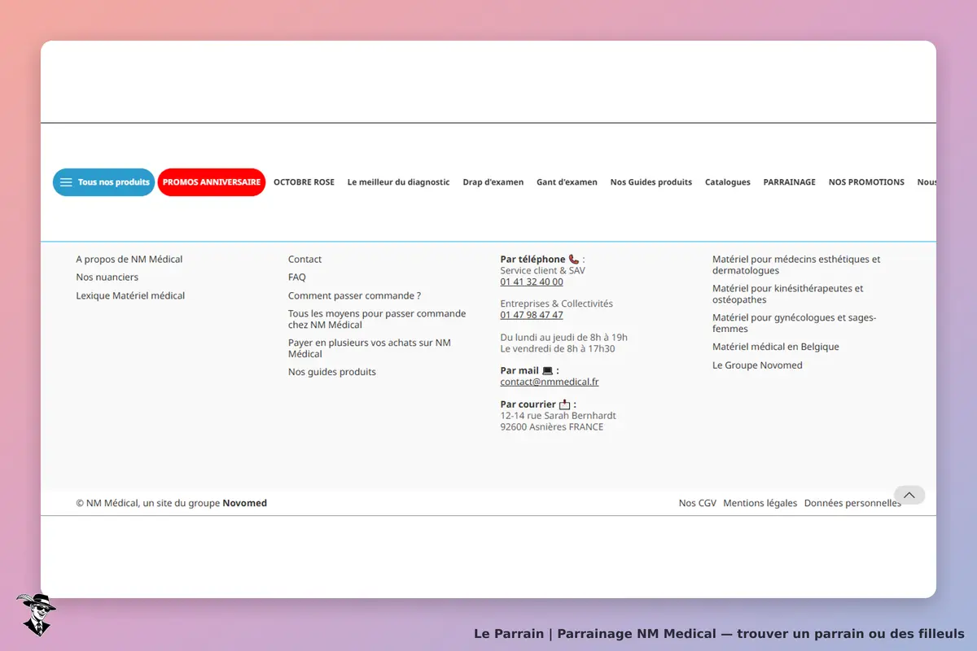
Task: Open the Nos nuanciers link
Action: pyautogui.click(x=107, y=277)
